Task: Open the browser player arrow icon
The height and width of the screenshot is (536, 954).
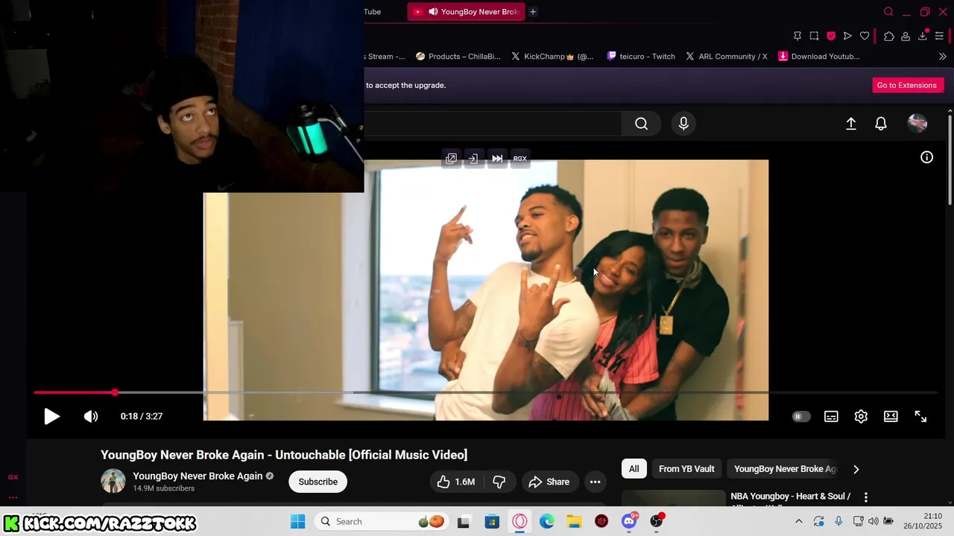Action: click(847, 36)
